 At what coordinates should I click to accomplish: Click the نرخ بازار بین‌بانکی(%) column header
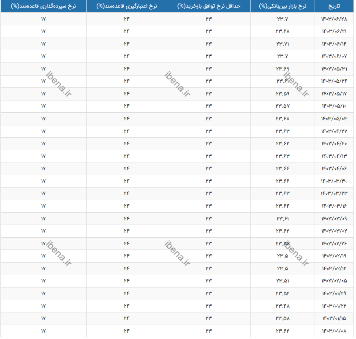coord(283,7)
